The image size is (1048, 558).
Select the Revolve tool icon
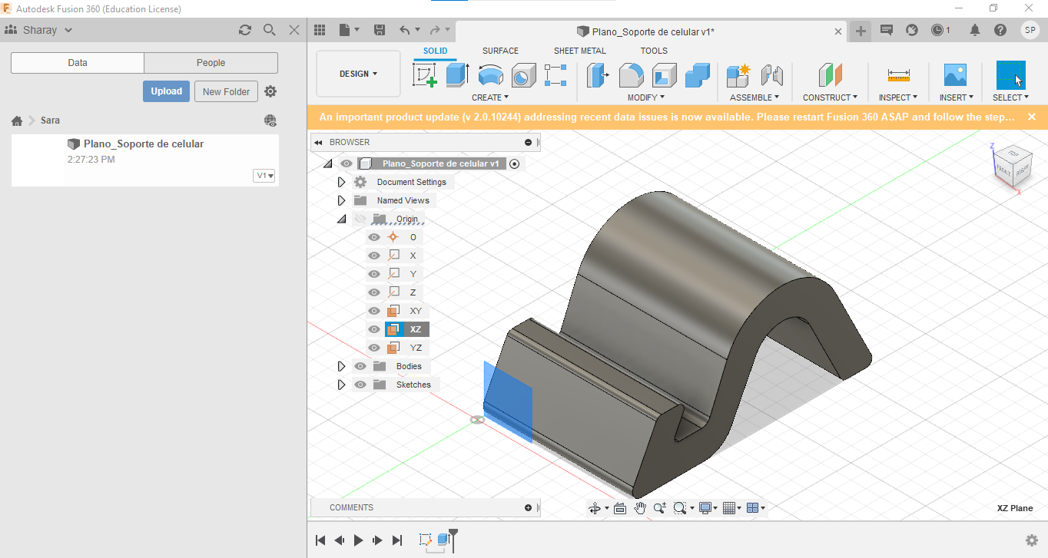click(x=490, y=75)
